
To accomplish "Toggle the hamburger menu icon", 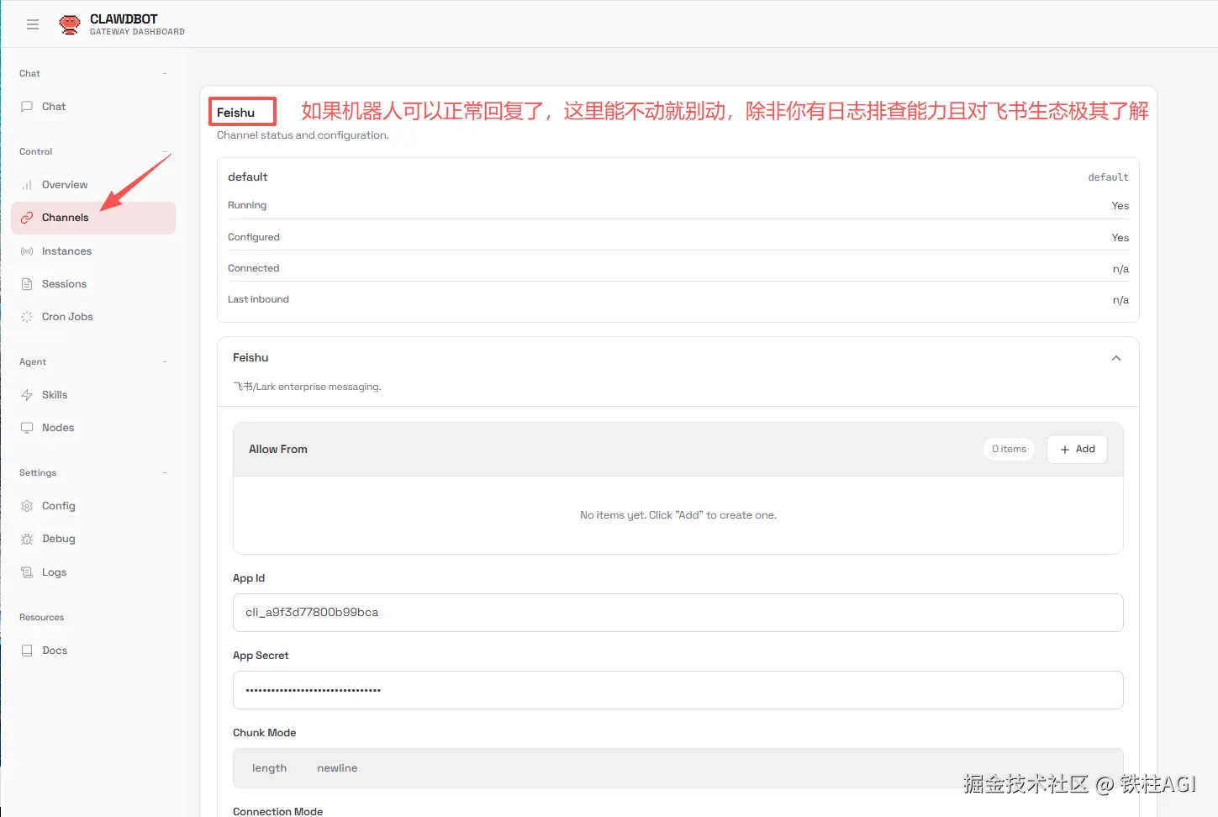I will pos(33,24).
